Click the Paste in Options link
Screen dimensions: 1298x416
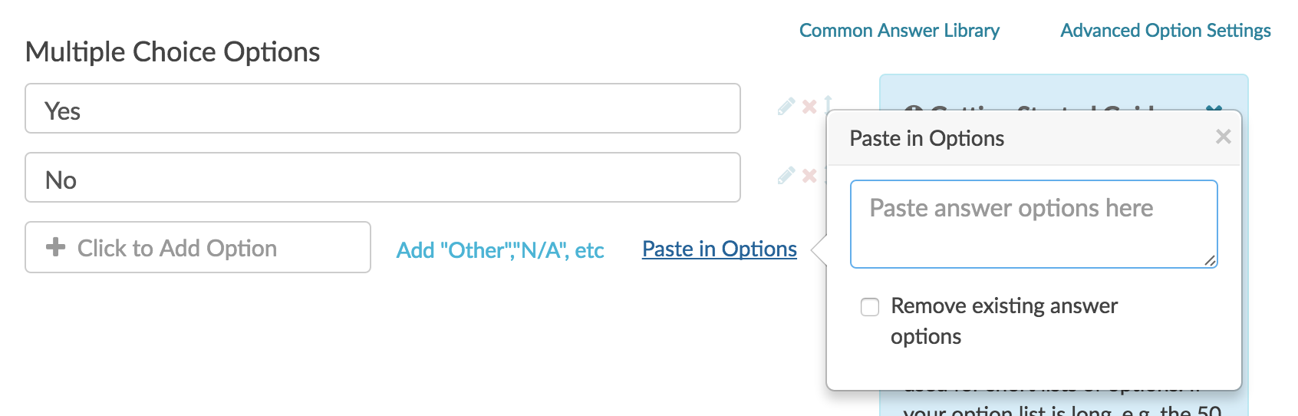click(719, 249)
